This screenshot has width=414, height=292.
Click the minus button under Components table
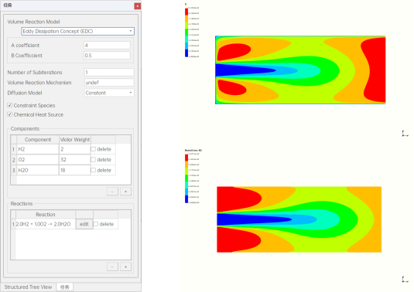point(112,192)
